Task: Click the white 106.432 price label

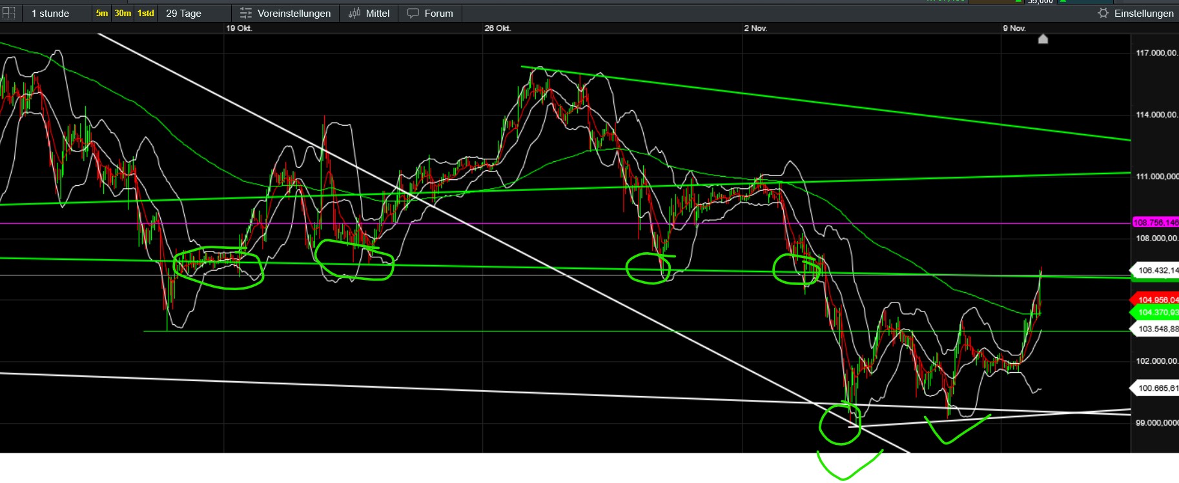Action: pyautogui.click(x=1156, y=270)
